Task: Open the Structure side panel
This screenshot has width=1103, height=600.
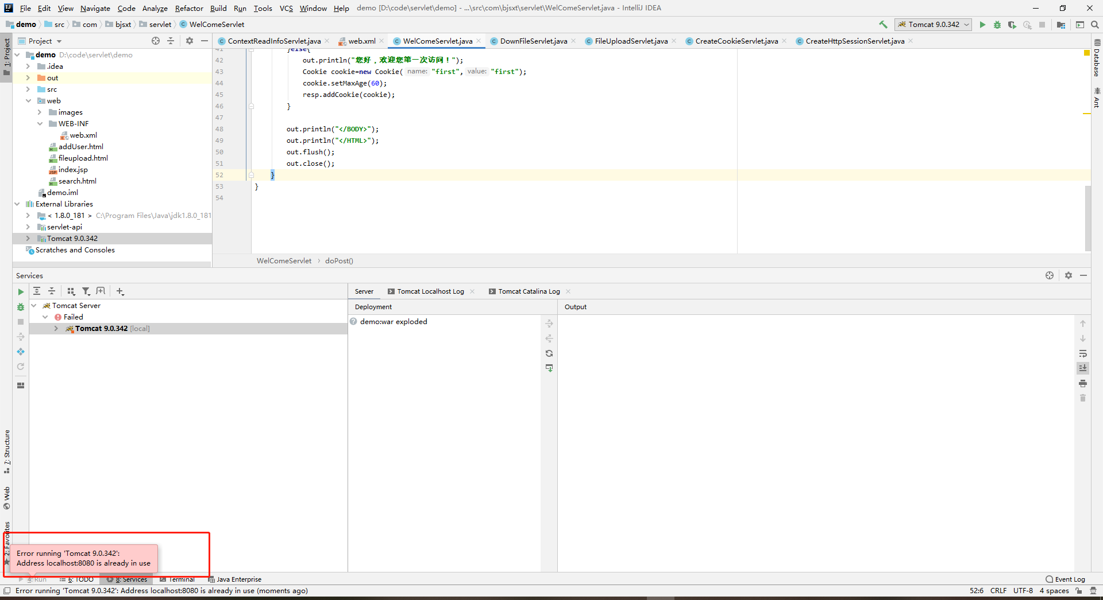Action: point(7,451)
